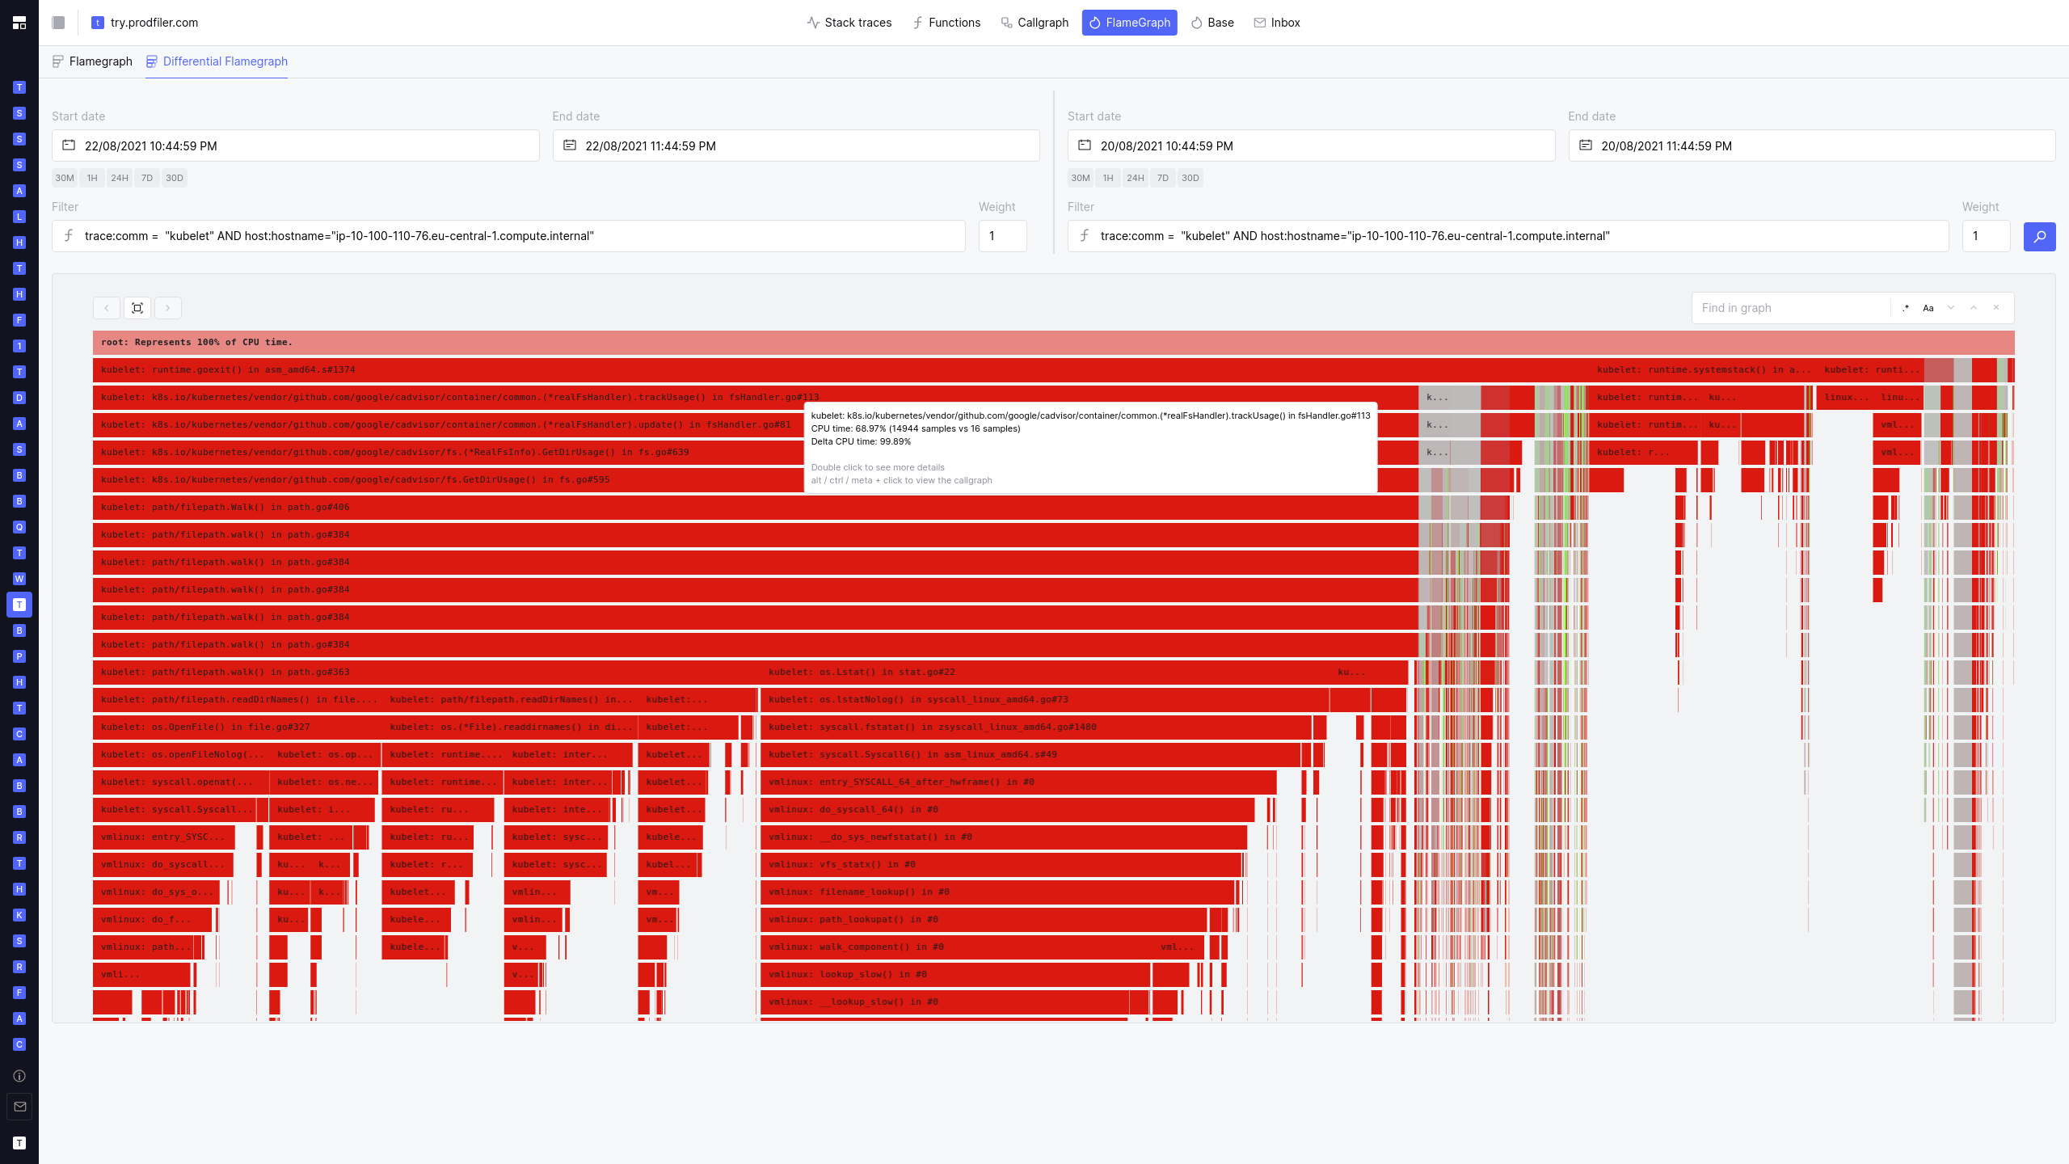Choose the right 24H time range preset
Screen dimensions: 2069x1164
click(x=1136, y=178)
